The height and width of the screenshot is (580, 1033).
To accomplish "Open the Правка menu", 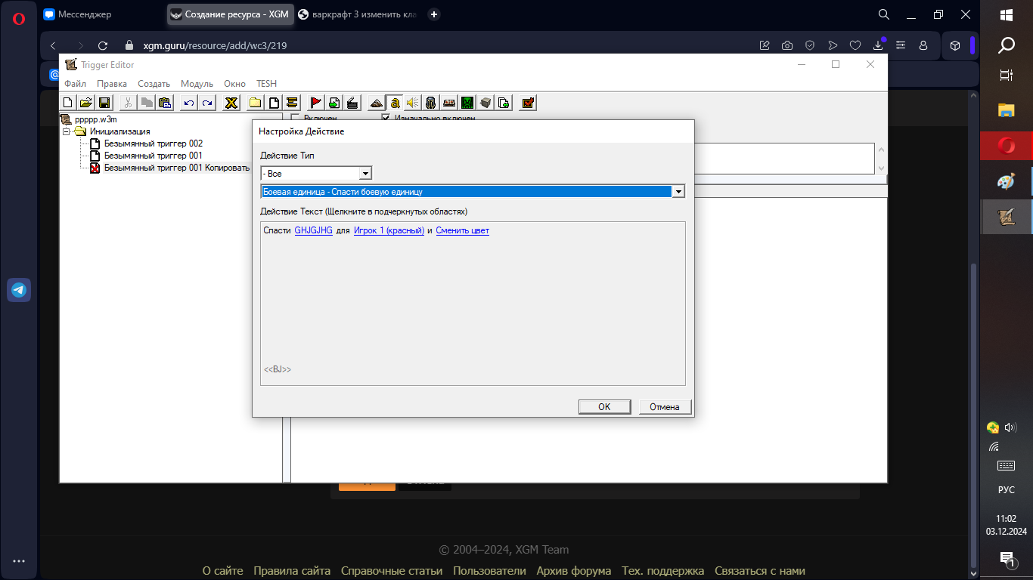I will [x=112, y=84].
